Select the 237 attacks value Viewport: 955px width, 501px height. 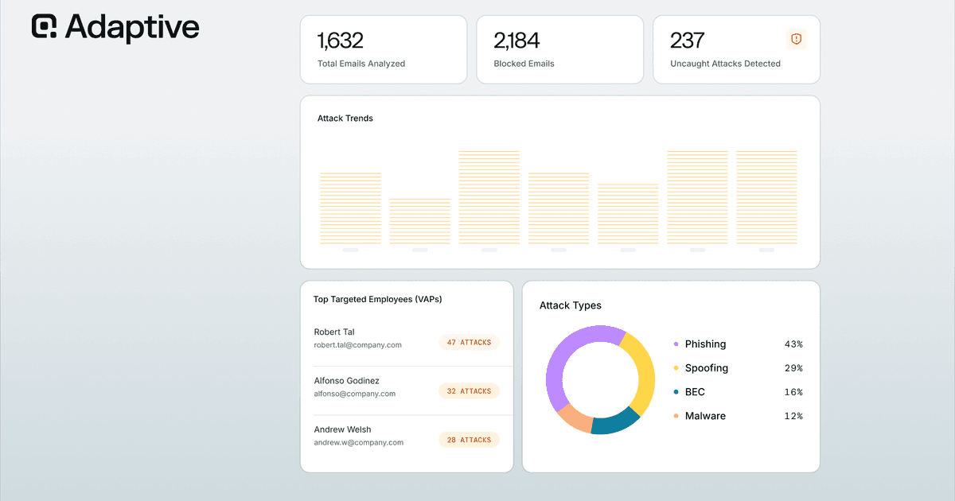pyautogui.click(x=688, y=40)
